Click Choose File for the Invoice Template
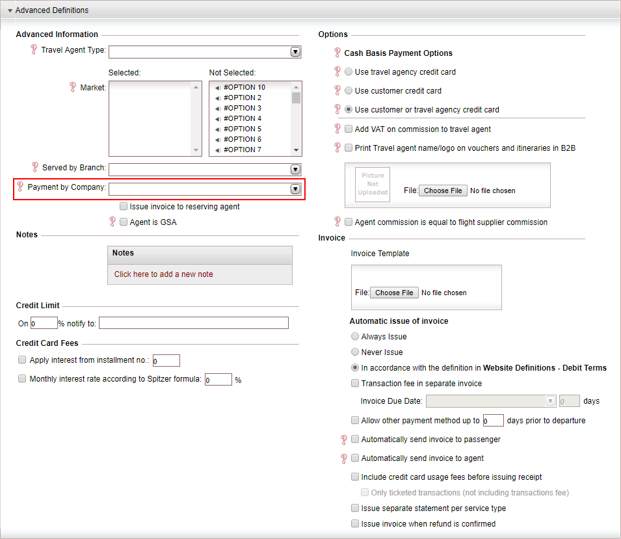 pos(394,293)
